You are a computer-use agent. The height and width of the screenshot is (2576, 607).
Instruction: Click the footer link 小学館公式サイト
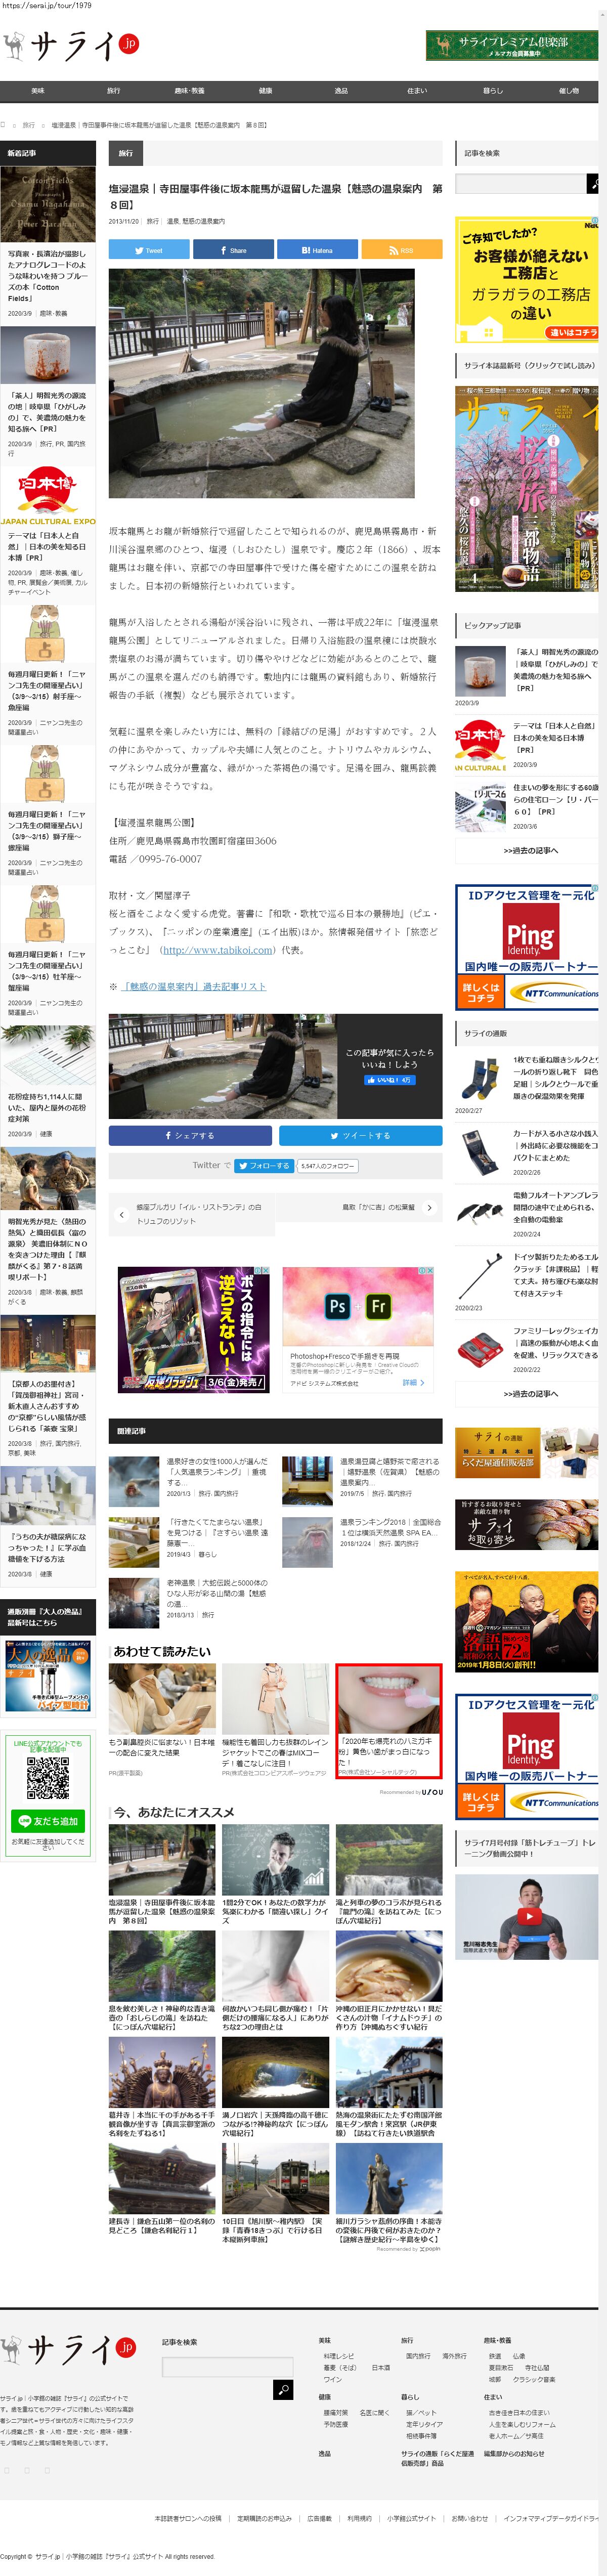pos(411,2518)
